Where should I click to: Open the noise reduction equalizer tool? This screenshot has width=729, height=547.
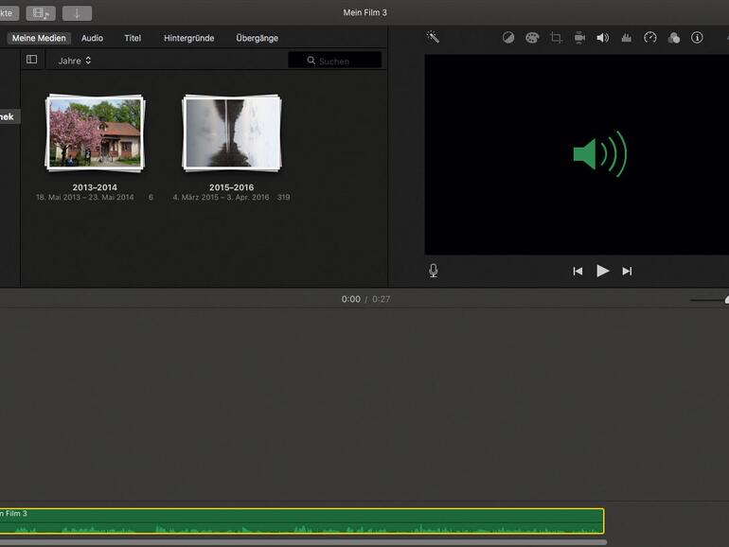626,38
